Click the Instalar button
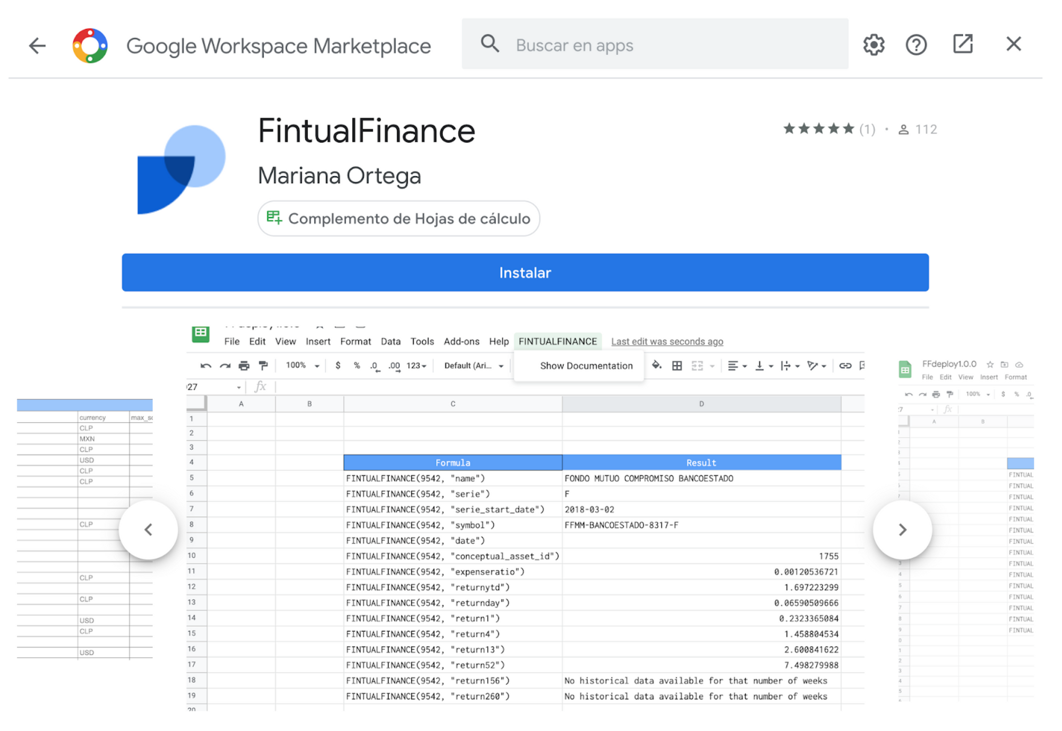The height and width of the screenshot is (731, 1062). point(525,273)
